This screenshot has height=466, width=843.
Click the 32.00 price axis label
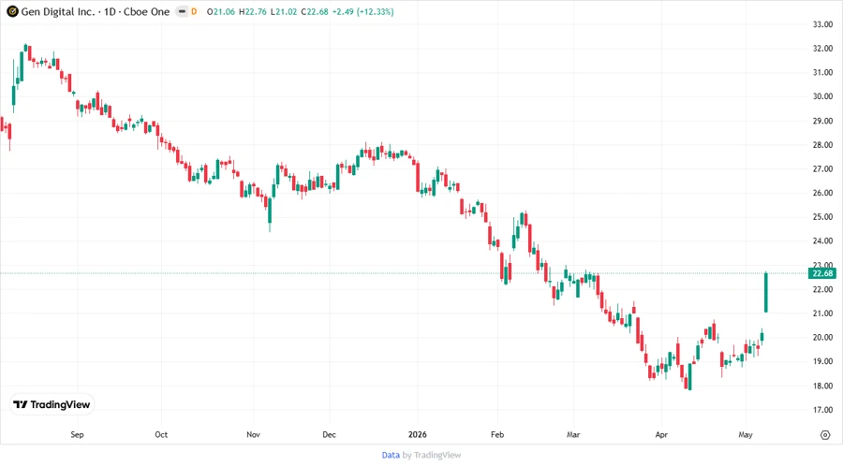[822, 49]
